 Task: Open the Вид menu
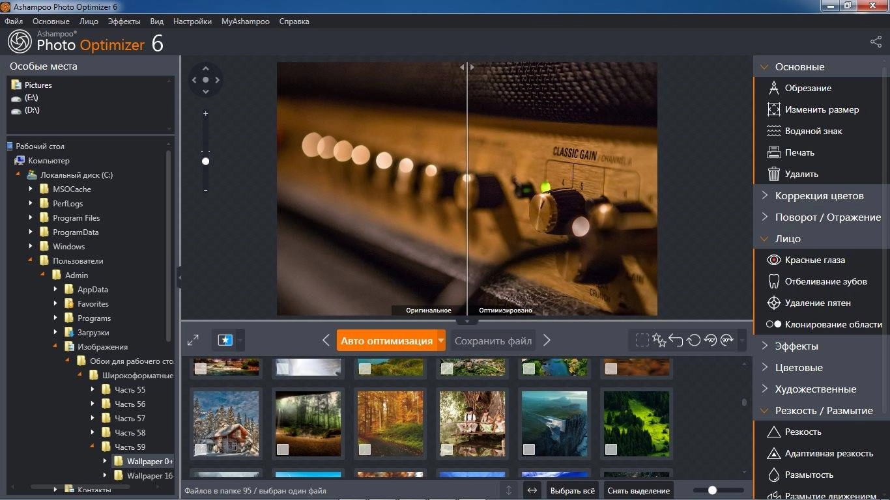[x=156, y=21]
